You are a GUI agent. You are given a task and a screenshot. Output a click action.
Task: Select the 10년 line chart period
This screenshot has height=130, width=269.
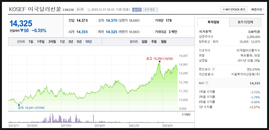click(88, 42)
